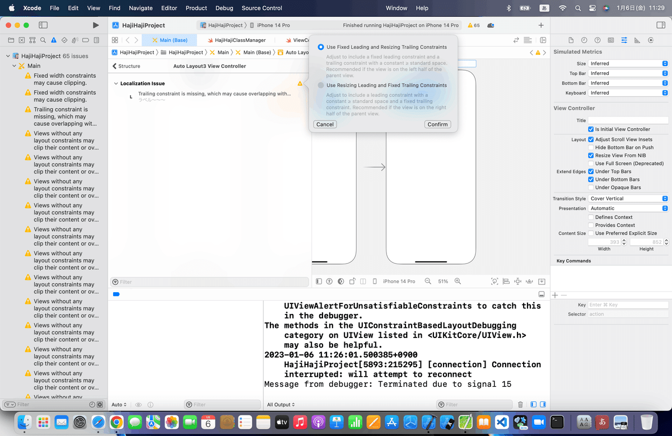This screenshot has width=672, height=436.
Task: Click the Key Commands Enter Key field
Action: [628, 305]
